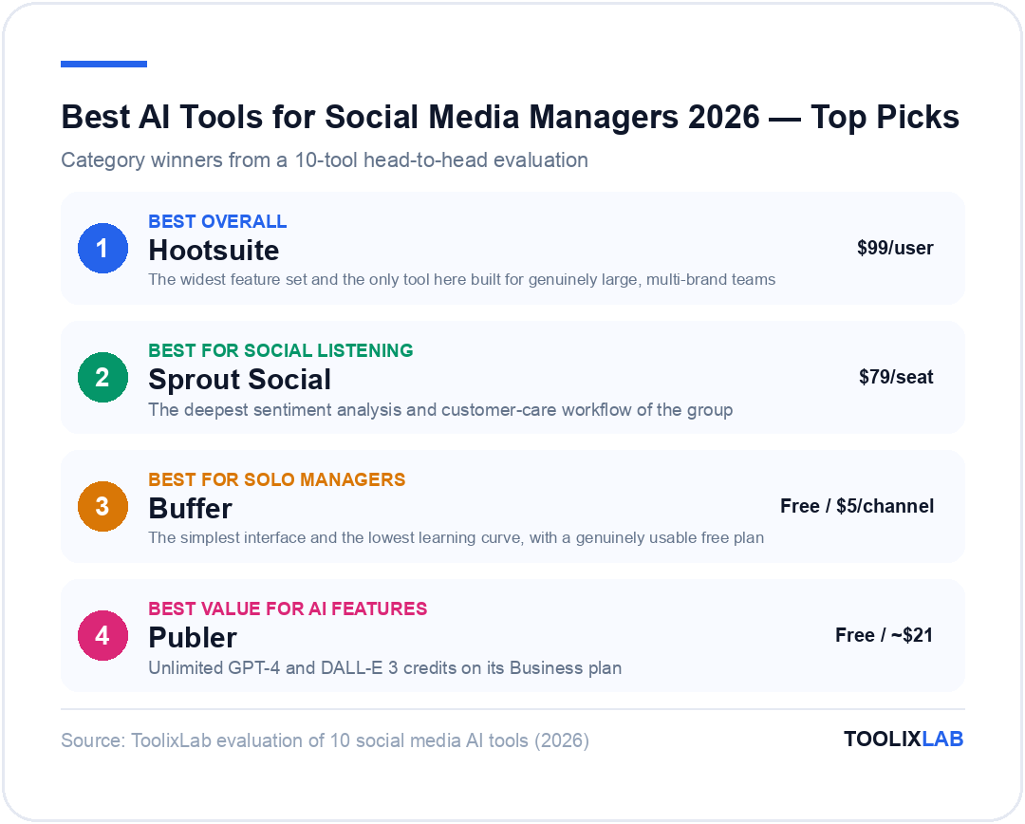This screenshot has width=1025, height=824.
Task: Select the Sprout Social tool name
Action: click(240, 380)
